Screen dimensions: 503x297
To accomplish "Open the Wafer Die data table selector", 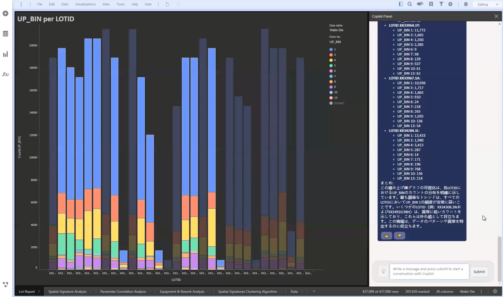I will [336, 30].
